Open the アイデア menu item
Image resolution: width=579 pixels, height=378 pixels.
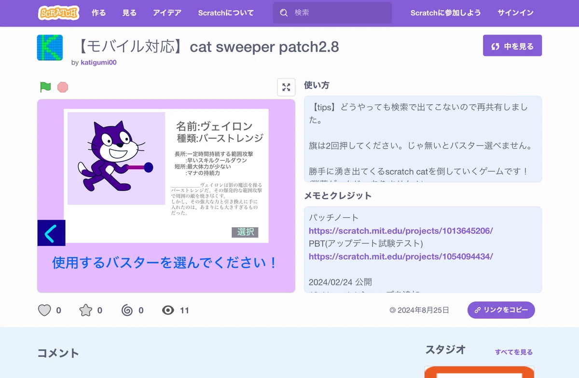(x=167, y=13)
